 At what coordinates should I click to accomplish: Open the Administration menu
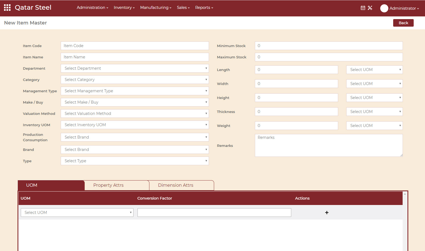[x=92, y=8]
